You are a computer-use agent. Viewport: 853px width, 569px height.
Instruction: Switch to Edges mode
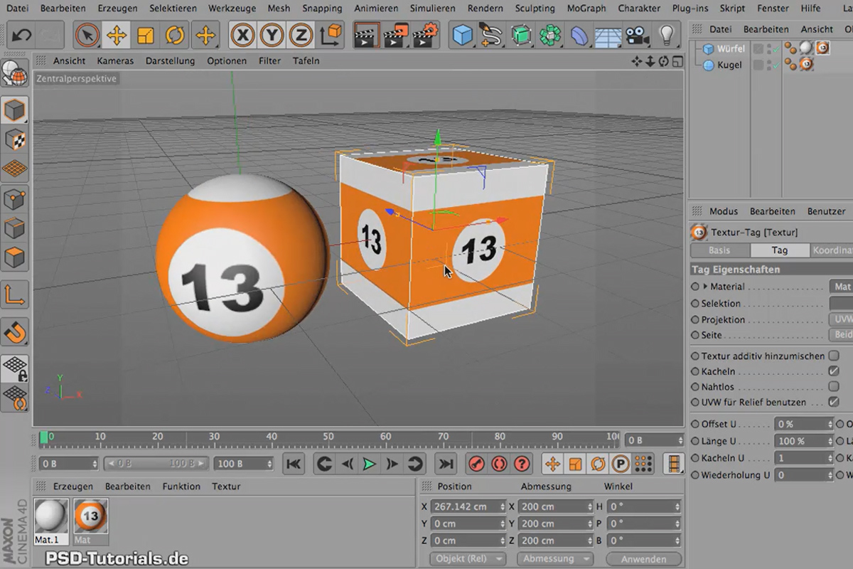(x=15, y=228)
